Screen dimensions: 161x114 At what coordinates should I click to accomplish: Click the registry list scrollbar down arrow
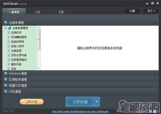tap(39, 69)
